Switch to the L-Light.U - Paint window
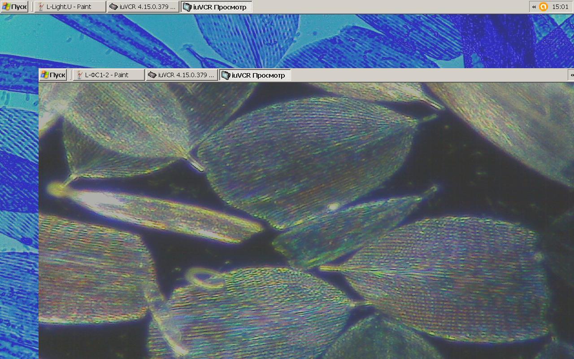Viewport: 574px width, 359px height. (70, 7)
